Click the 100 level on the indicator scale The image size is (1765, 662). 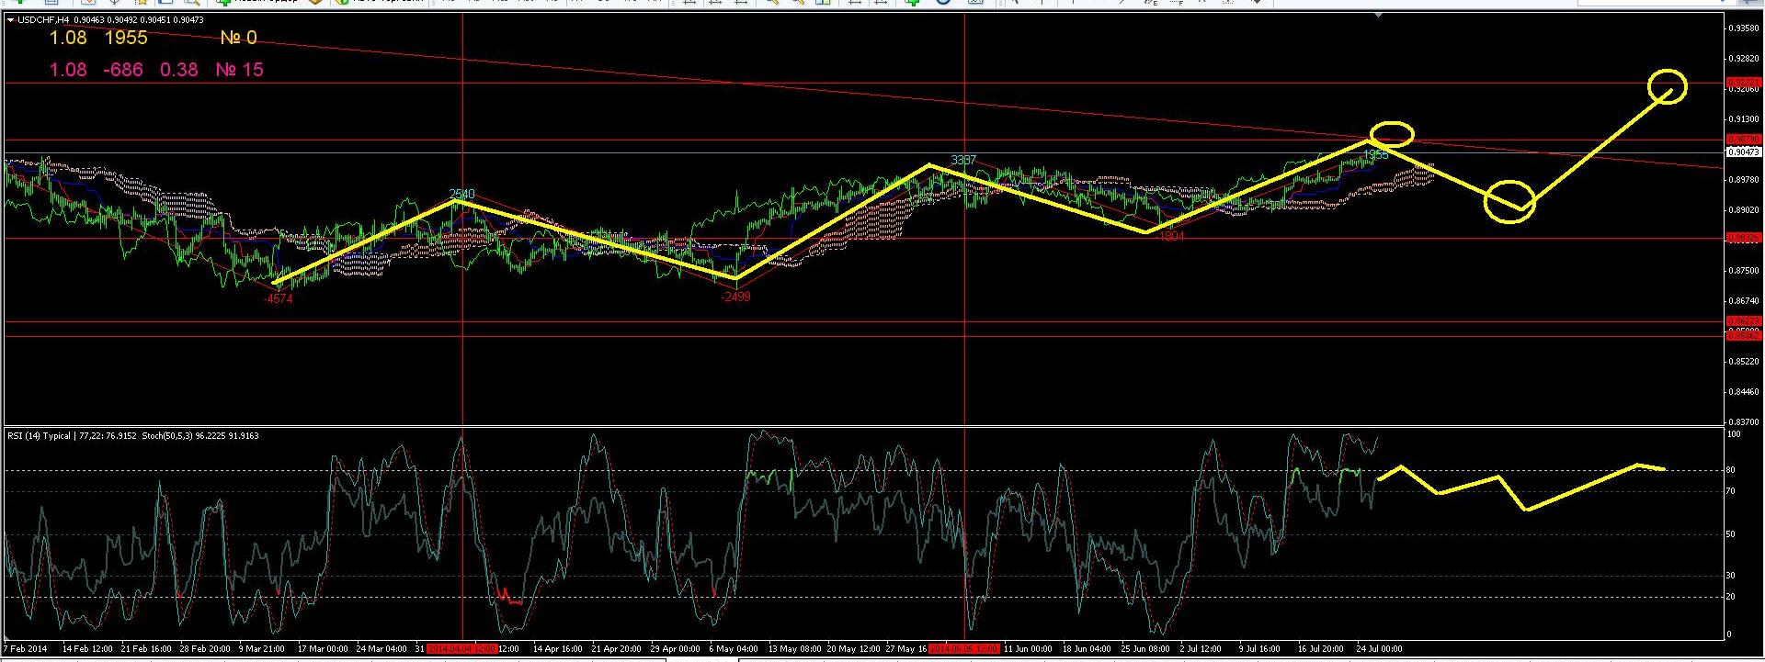point(1735,434)
